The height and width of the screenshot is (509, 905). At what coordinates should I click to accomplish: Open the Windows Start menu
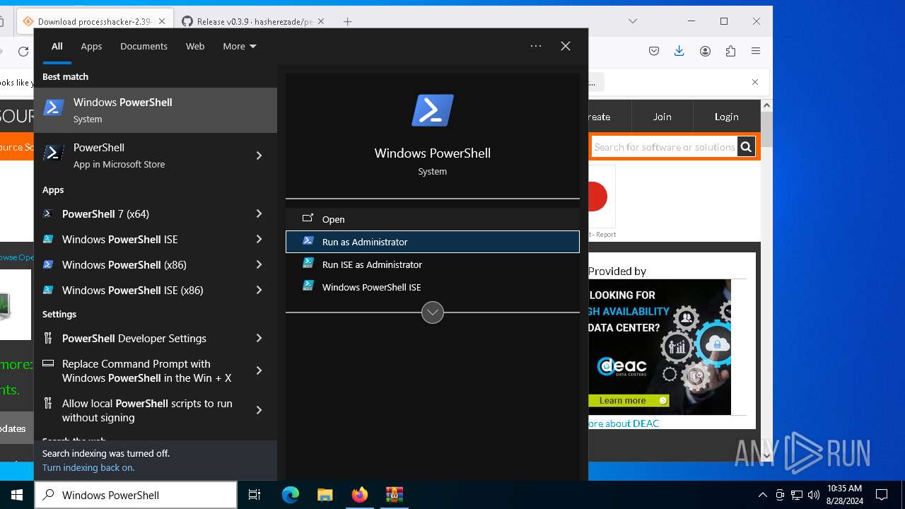17,495
